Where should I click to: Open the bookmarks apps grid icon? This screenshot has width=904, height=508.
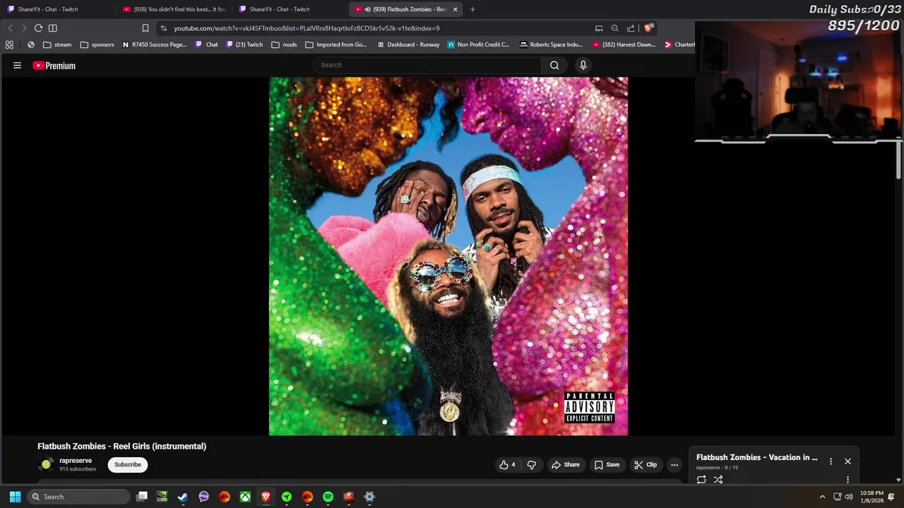pyautogui.click(x=9, y=44)
